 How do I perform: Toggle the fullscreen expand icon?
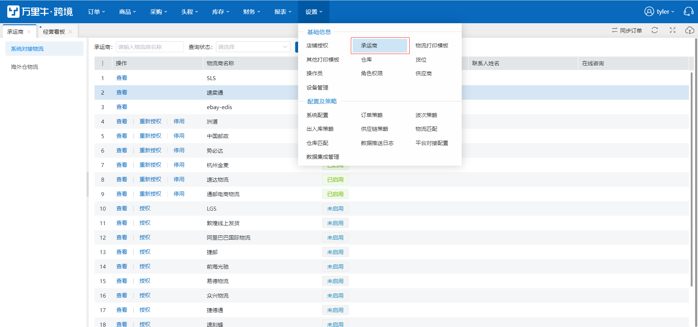(x=673, y=30)
